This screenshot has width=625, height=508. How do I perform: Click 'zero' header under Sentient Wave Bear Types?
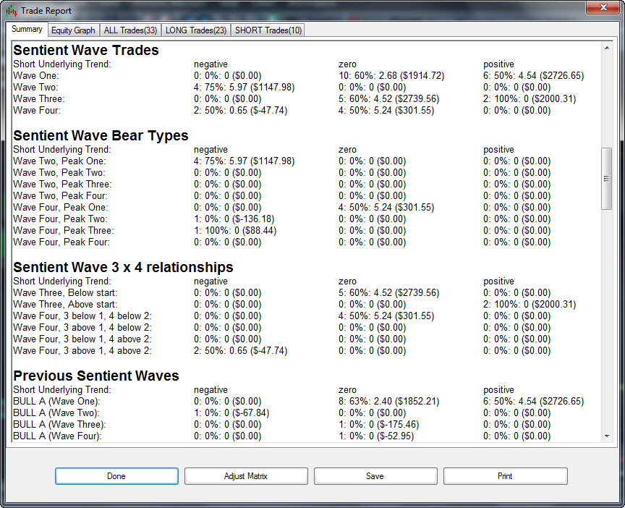(347, 150)
